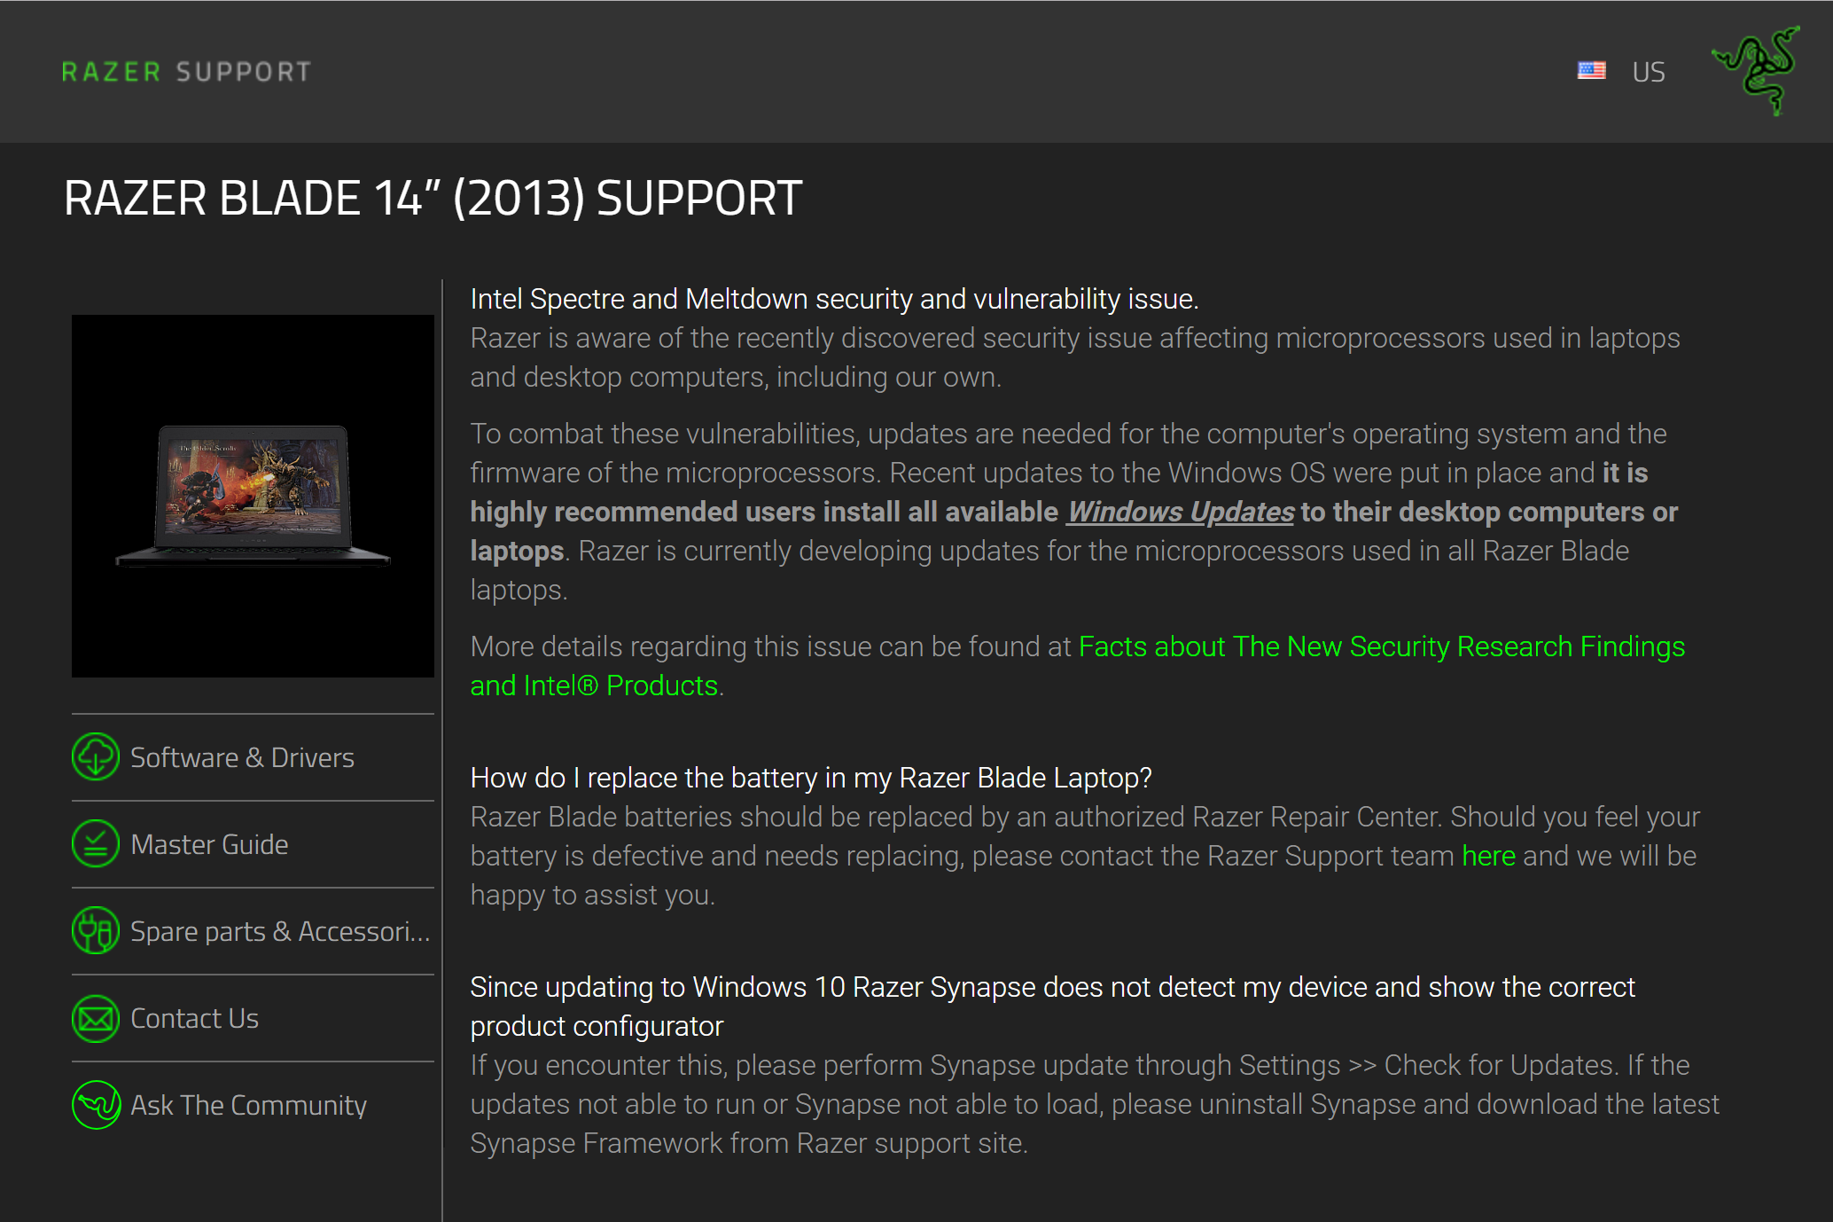This screenshot has height=1222, width=1833.
Task: Open the Contact Us page
Action: pyautogui.click(x=194, y=1018)
